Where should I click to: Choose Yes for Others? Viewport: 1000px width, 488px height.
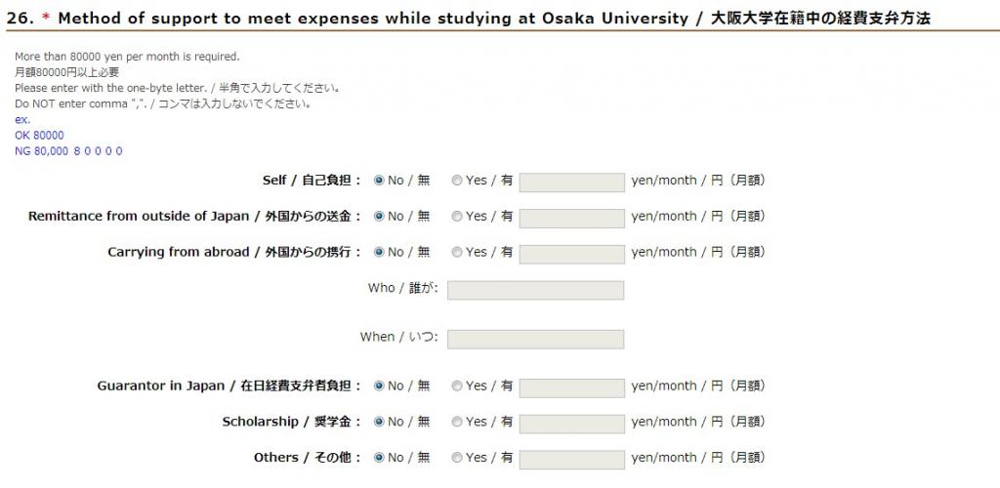point(457,458)
